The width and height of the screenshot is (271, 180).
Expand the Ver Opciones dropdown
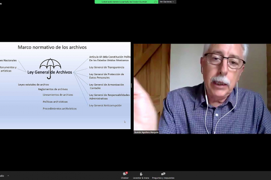tap(167, 2)
